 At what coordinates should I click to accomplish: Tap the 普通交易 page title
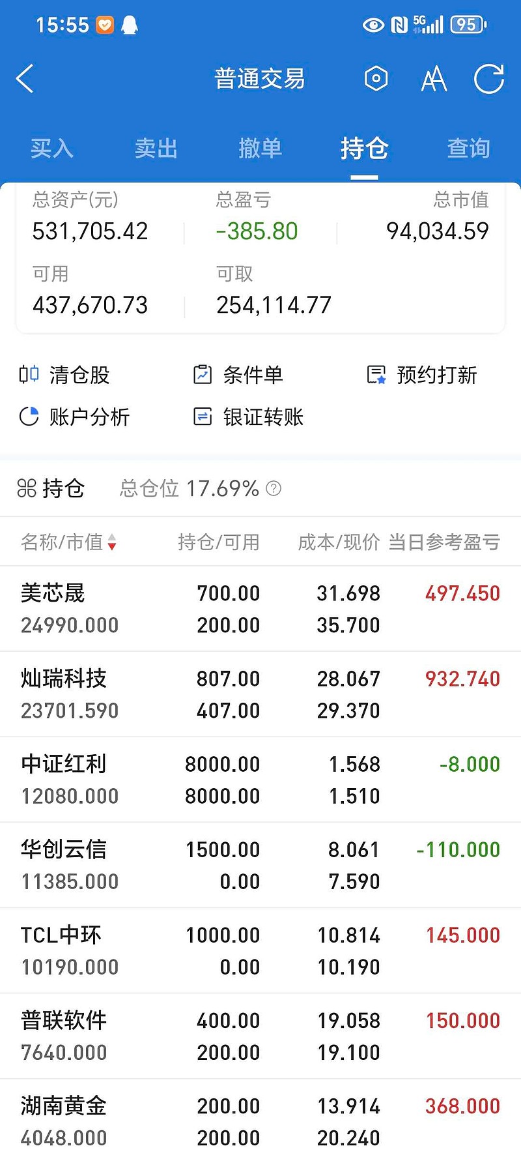pos(260,79)
